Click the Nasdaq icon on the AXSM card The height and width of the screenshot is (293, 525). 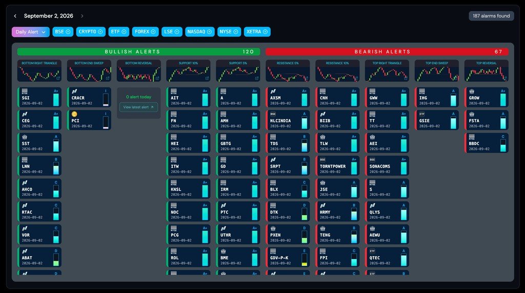(273, 91)
